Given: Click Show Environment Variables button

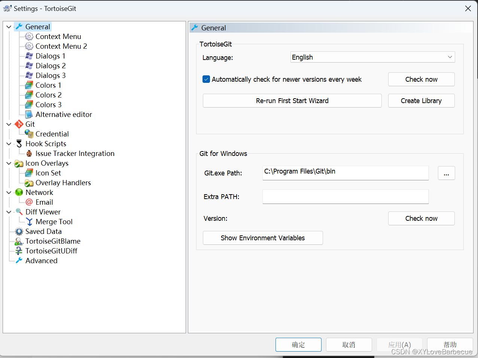Looking at the screenshot, I should (x=263, y=238).
